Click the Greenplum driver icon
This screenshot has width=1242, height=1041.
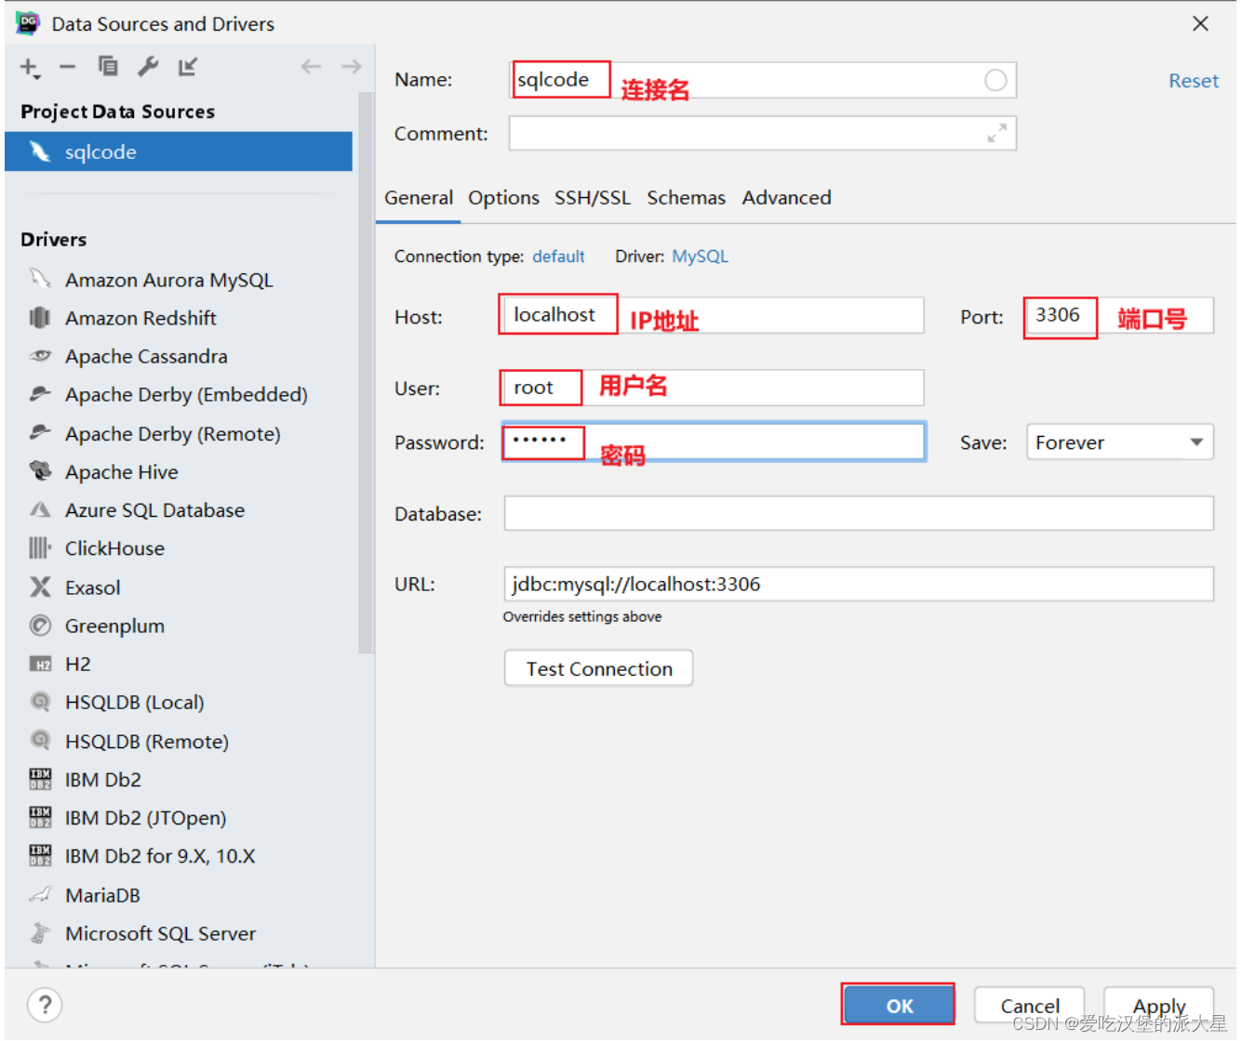pos(40,626)
